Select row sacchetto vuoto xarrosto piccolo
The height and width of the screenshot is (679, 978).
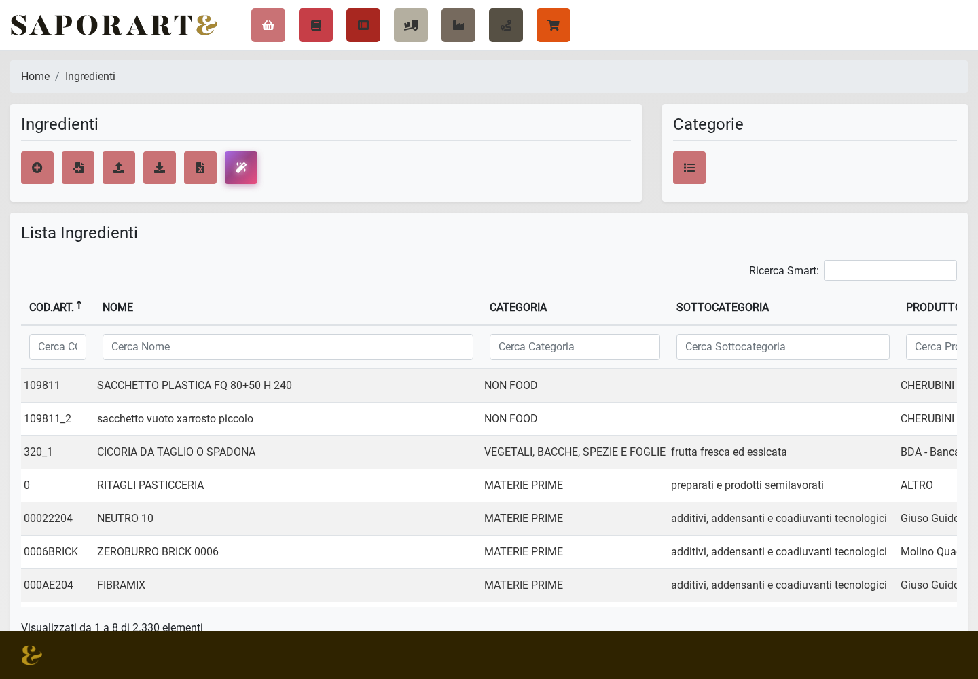click(489, 419)
